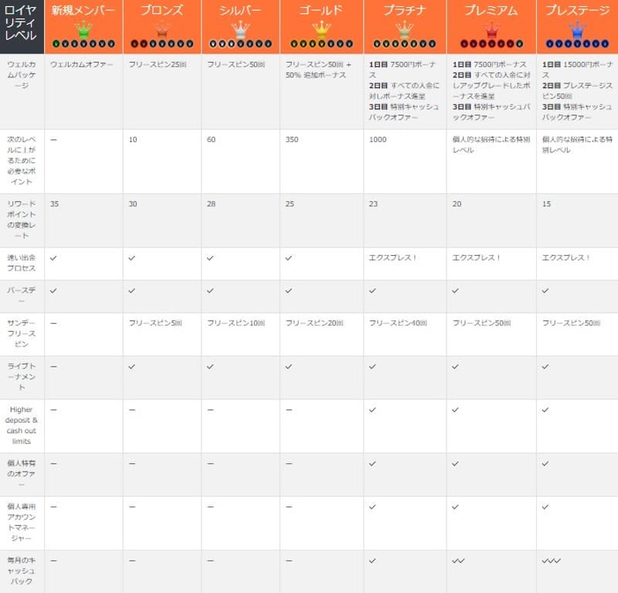This screenshot has height=593, width=618.
Task: Click the bronze crown under ブロンズ
Action: (162, 29)
